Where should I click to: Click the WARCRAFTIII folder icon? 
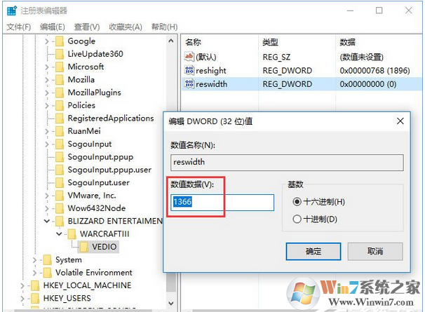[72, 234]
